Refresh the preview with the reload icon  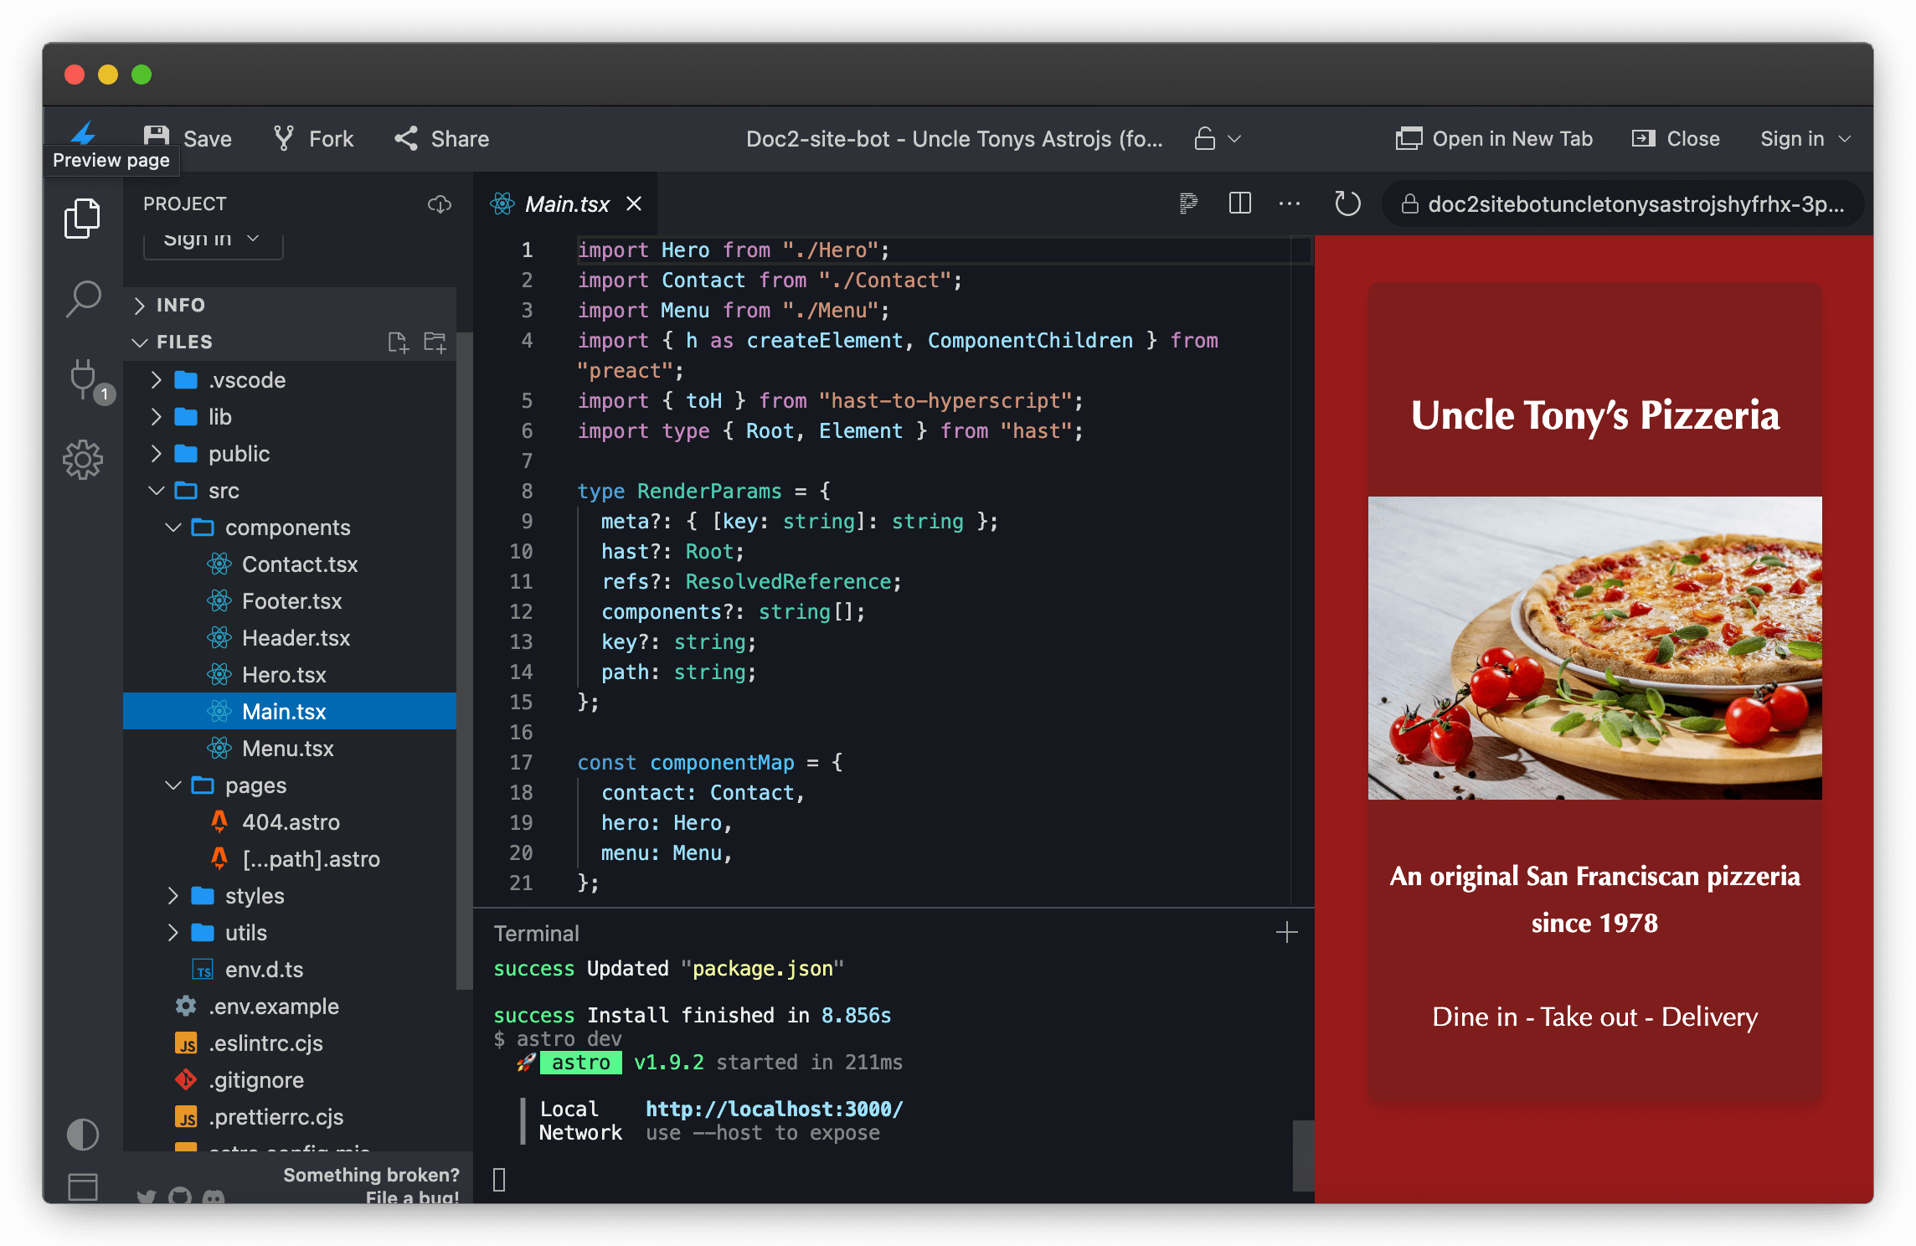point(1347,203)
